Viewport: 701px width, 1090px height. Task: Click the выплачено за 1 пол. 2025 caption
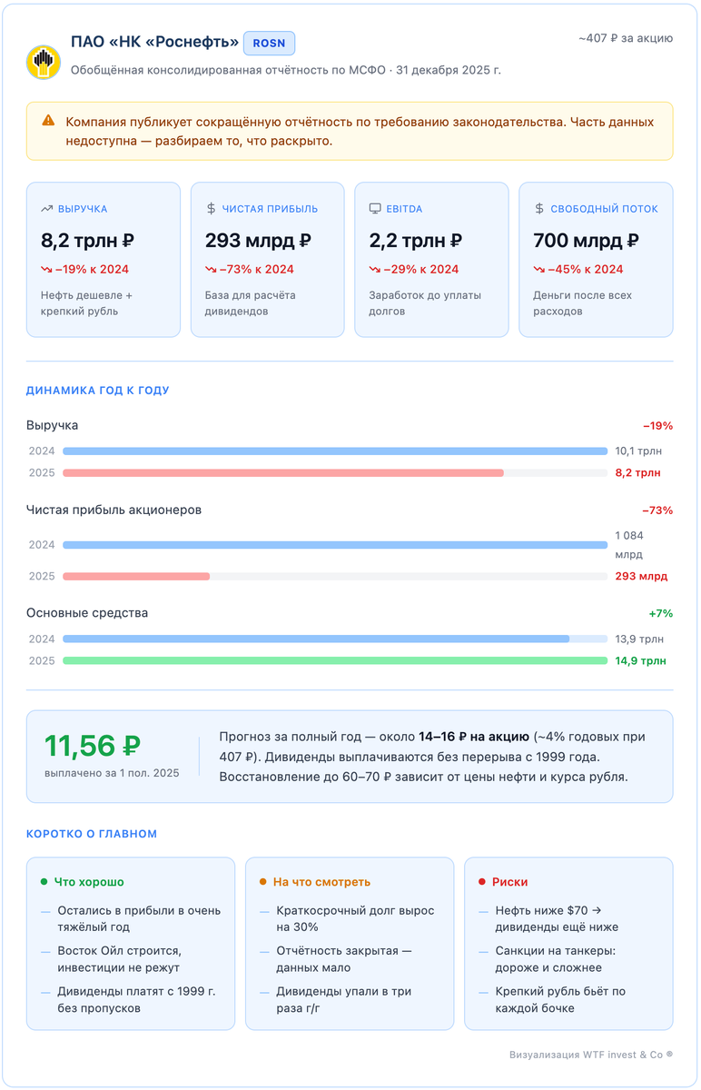(x=112, y=772)
